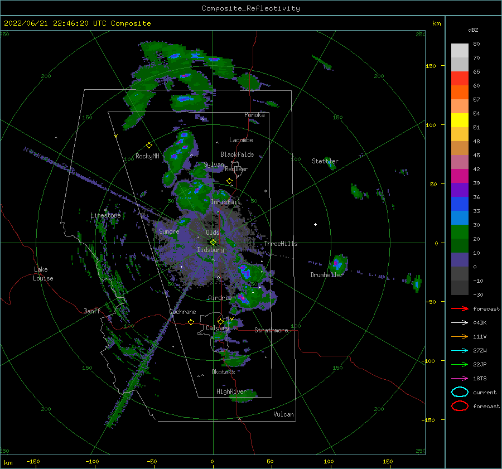Viewport: 502px width, 469px height.
Task: Click the 'Composite_Reflectivity' title text
Action: [x=250, y=8]
